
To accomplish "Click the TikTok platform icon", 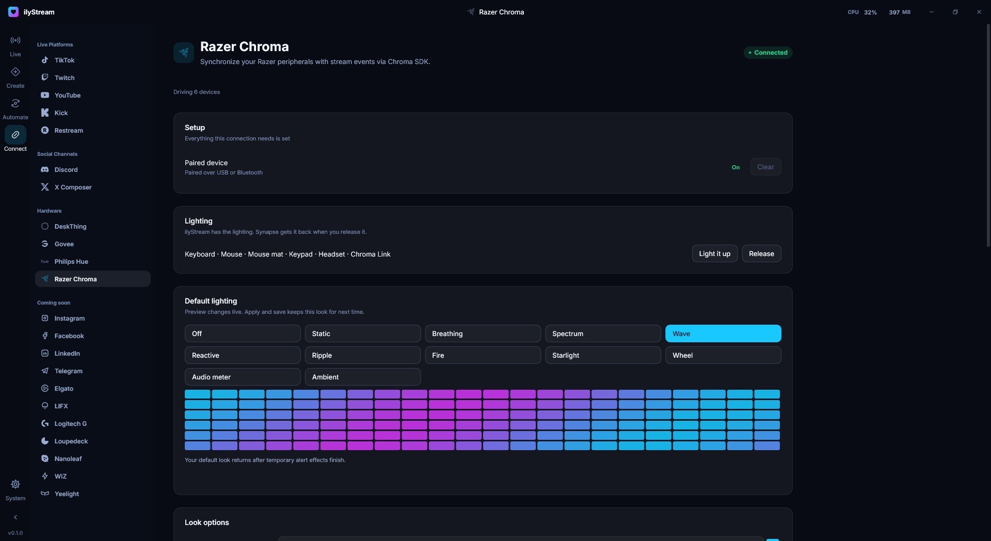I will tap(45, 60).
